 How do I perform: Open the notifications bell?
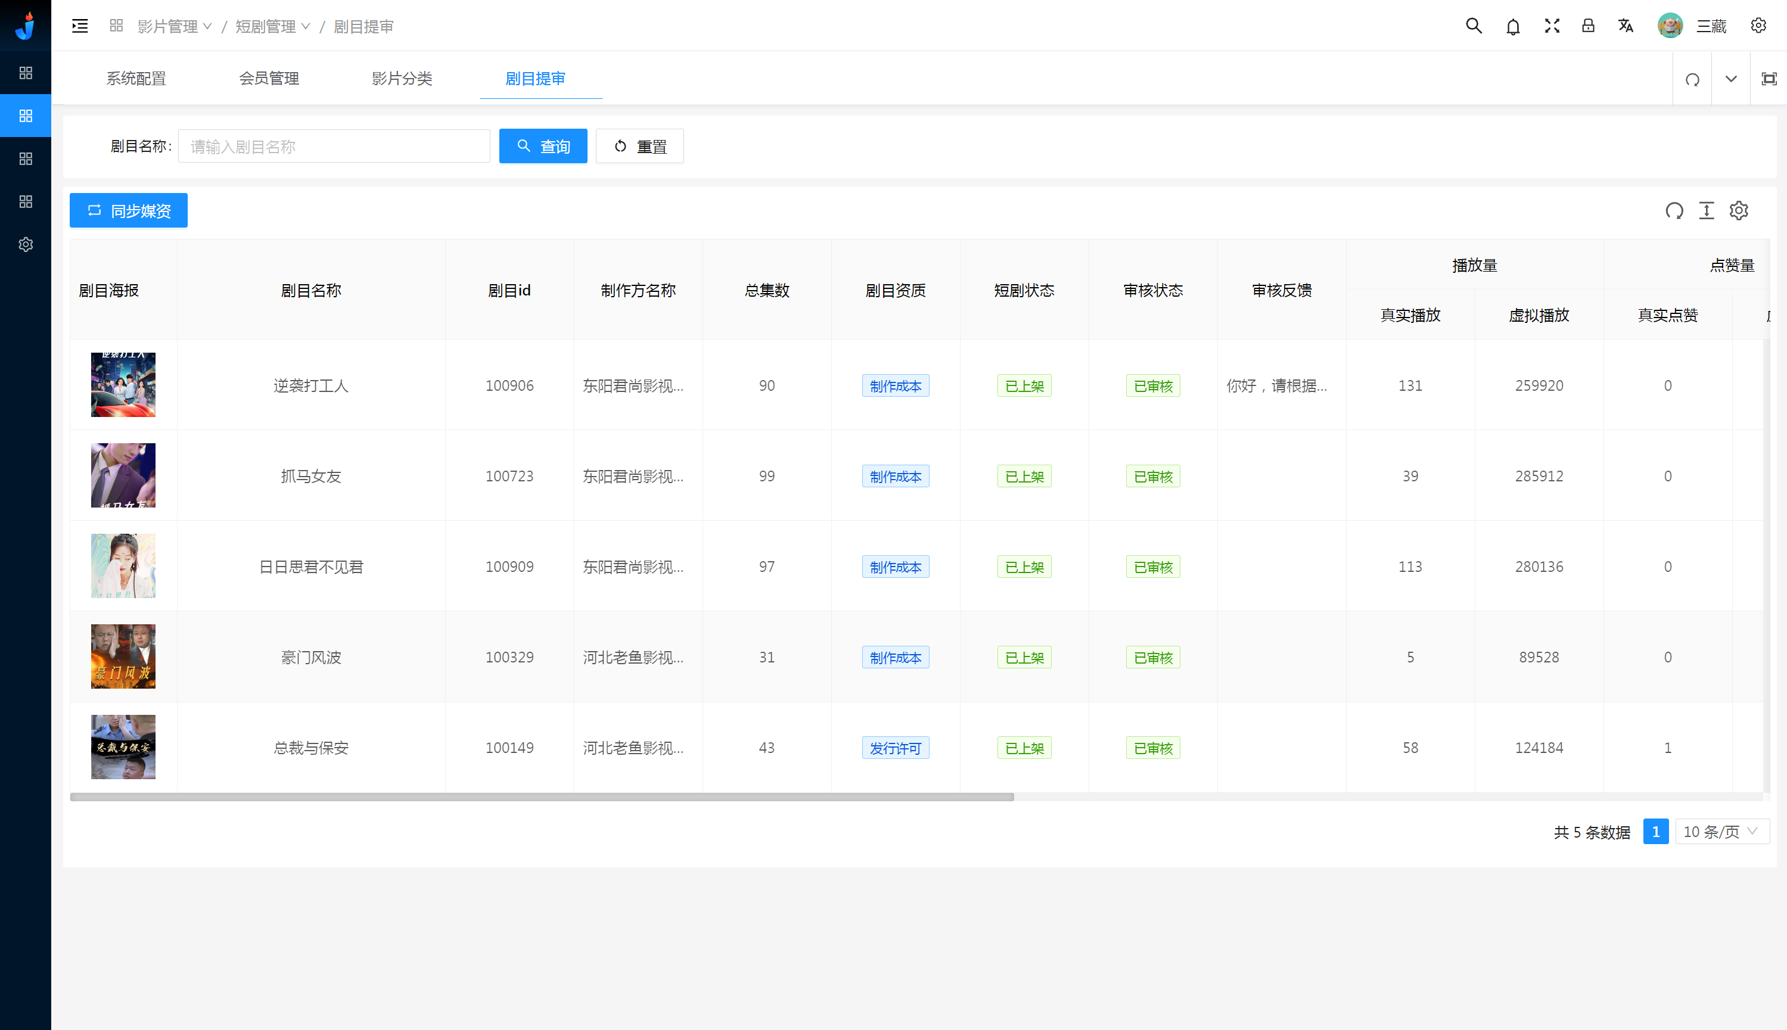pos(1512,27)
